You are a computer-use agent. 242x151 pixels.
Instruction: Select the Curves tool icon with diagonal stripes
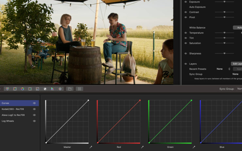[15, 89]
